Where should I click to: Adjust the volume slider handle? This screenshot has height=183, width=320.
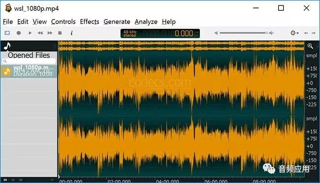[266, 33]
